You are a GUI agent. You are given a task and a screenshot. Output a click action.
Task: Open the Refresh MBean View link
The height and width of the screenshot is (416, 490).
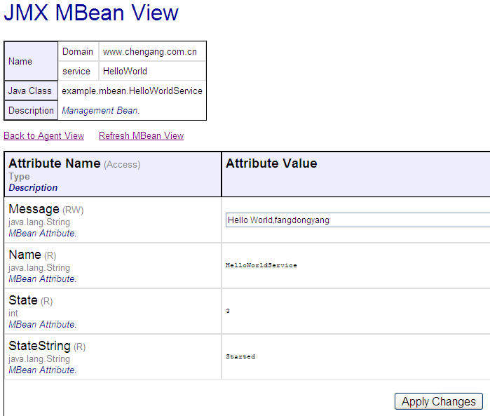pyautogui.click(x=141, y=136)
